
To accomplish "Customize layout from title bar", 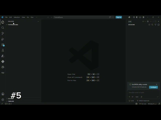I will (134, 17).
